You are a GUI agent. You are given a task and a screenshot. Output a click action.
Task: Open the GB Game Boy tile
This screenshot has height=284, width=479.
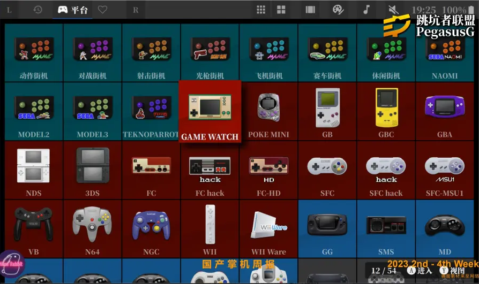coord(327,111)
